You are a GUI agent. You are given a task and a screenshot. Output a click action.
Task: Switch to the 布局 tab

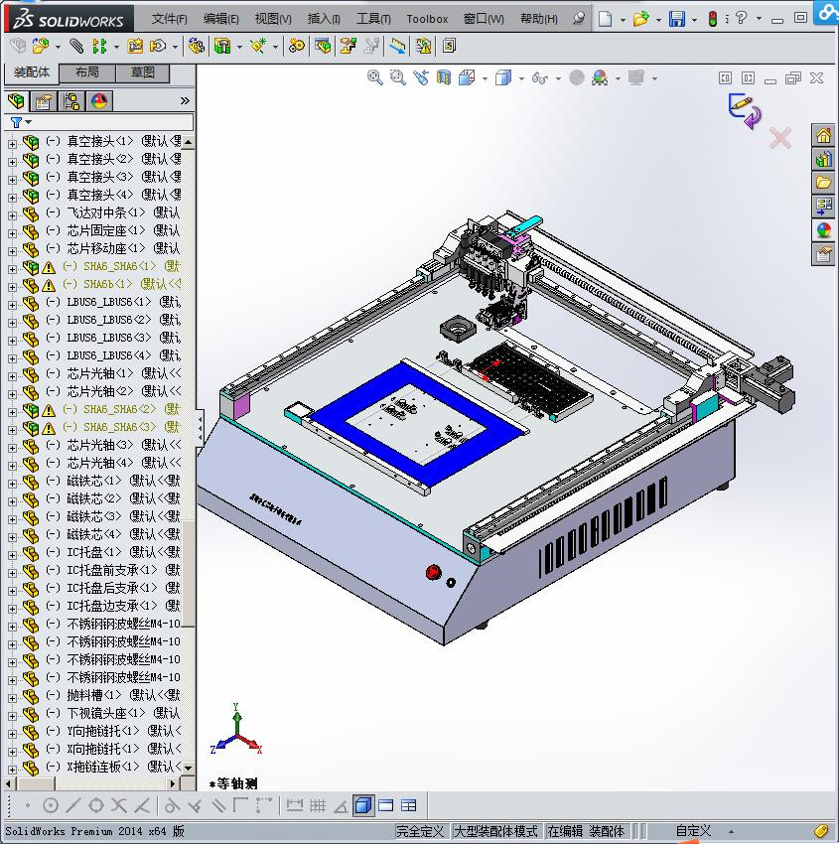coord(86,72)
